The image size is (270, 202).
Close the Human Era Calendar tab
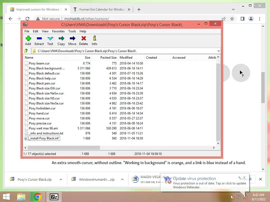point(129,9)
